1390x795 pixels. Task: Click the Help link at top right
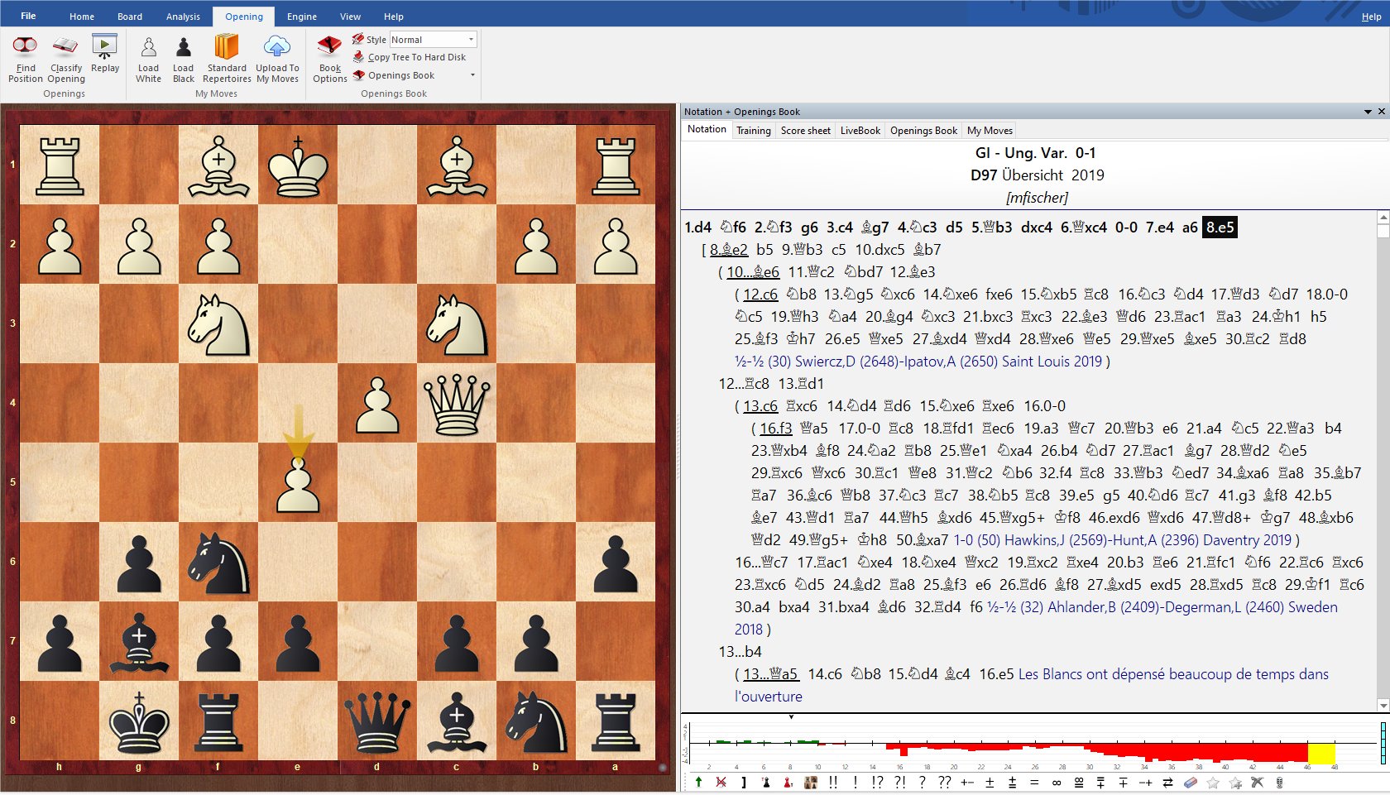(1371, 17)
